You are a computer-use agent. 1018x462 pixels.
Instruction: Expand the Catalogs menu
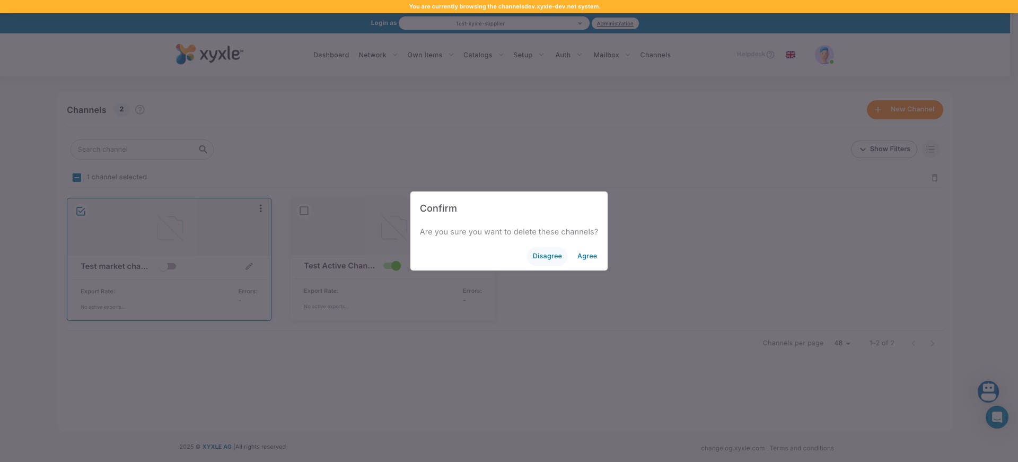[484, 55]
